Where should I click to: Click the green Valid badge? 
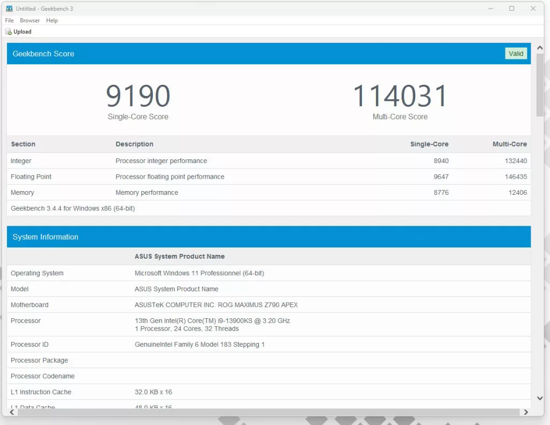point(516,54)
